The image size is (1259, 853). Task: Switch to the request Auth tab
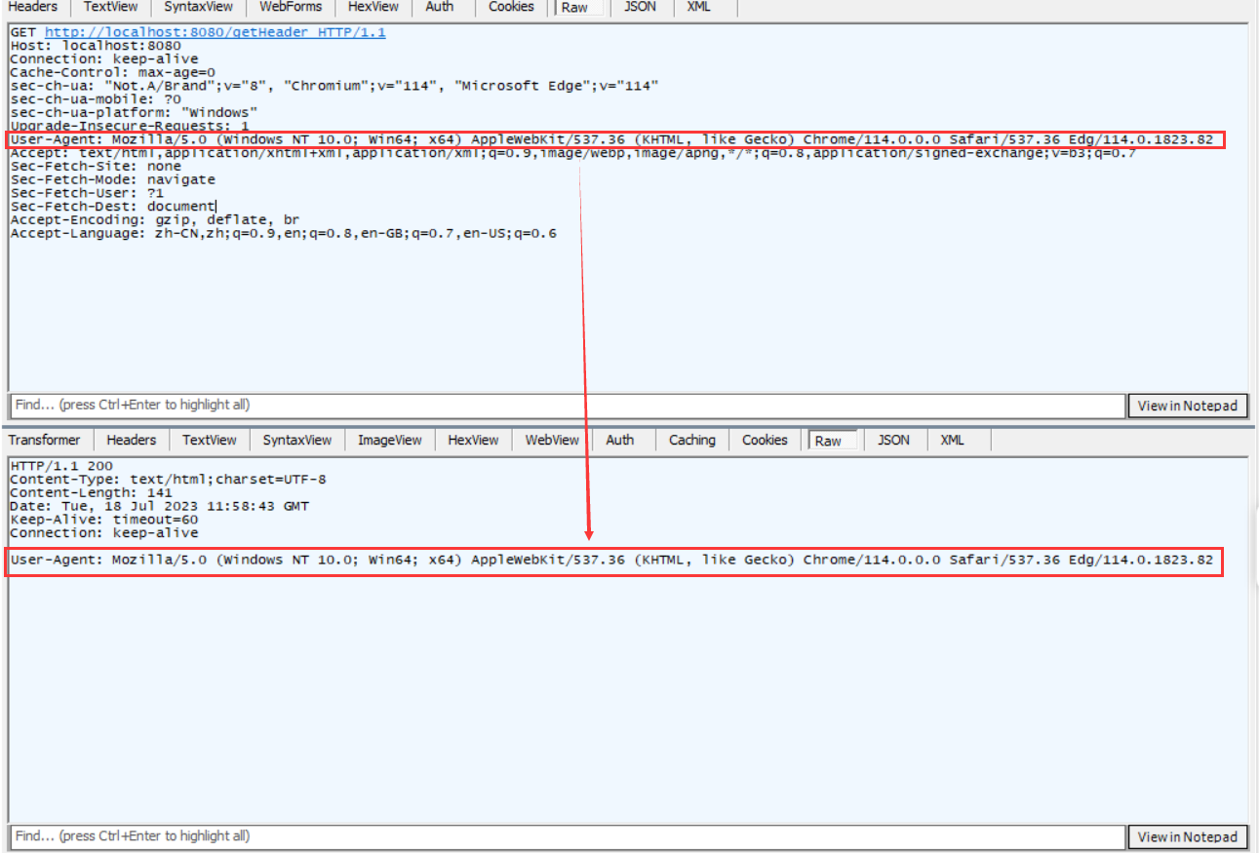pyautogui.click(x=440, y=7)
